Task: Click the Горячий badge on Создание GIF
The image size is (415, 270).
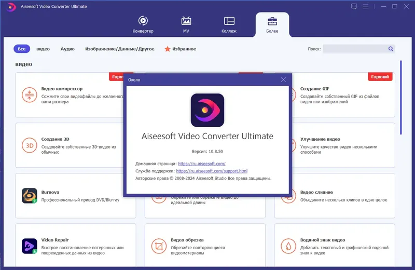Action: (x=380, y=77)
